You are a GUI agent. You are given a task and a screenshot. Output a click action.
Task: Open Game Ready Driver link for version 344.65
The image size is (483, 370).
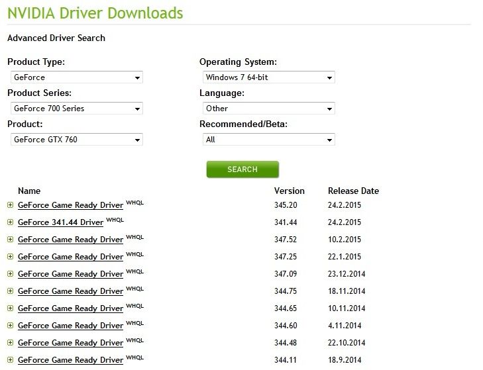(70, 308)
